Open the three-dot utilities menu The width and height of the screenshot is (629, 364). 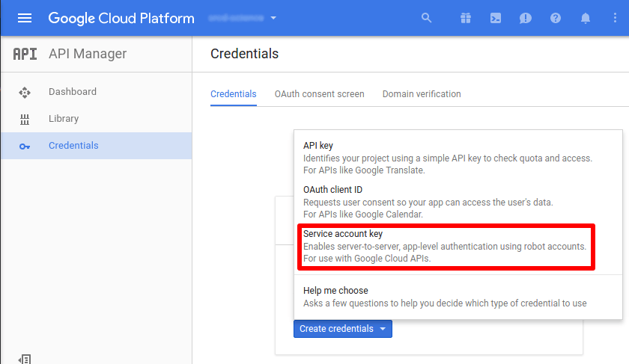tap(615, 18)
